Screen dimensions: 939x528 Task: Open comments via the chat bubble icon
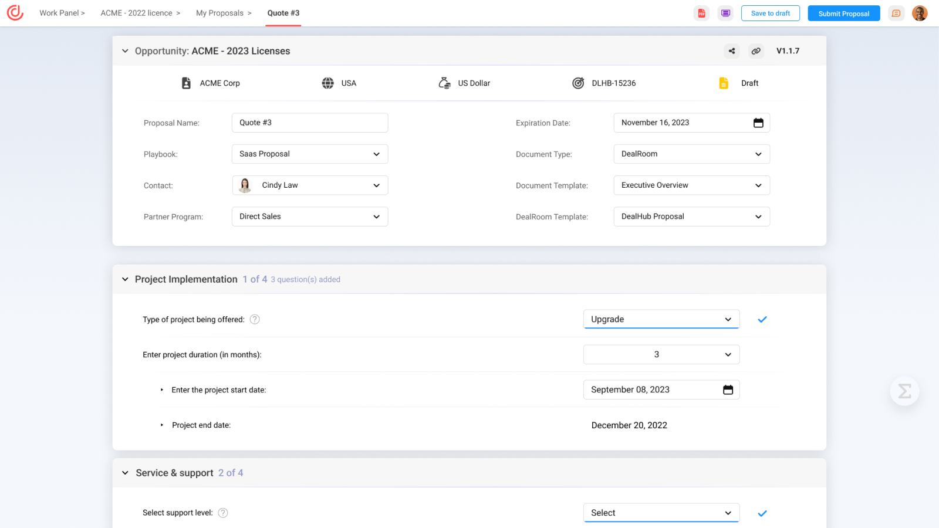pyautogui.click(x=896, y=12)
